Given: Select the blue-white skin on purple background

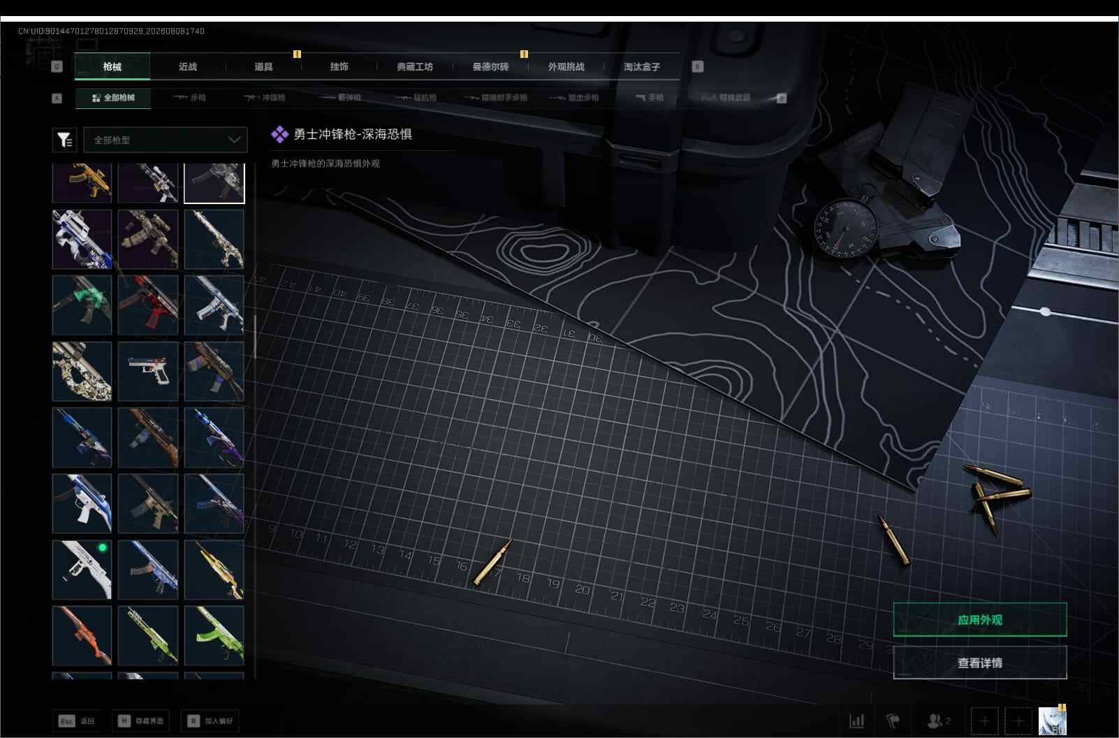Looking at the screenshot, I should pos(82,239).
